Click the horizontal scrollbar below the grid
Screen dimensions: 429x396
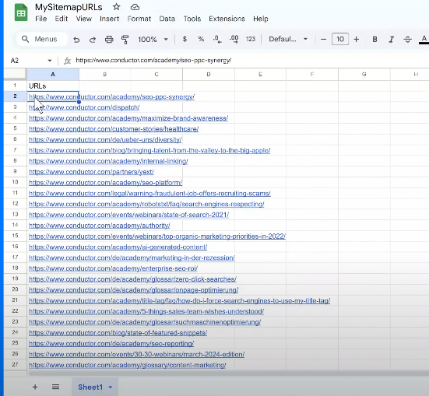click(x=228, y=373)
